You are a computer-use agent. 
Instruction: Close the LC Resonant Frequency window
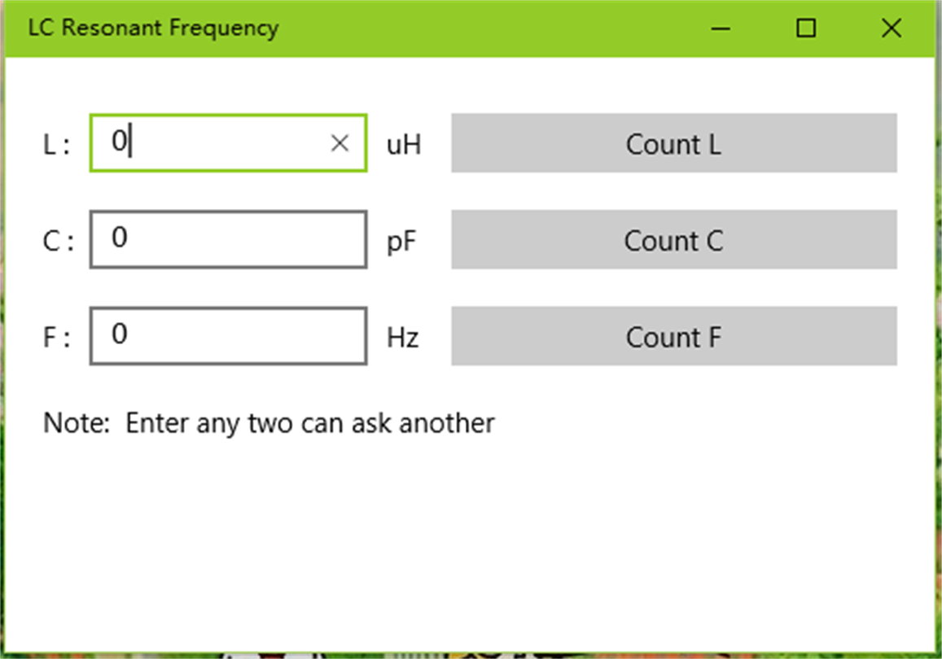pos(892,28)
